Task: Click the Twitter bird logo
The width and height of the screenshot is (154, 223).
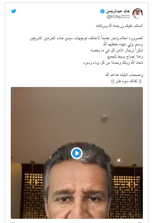Action: pyautogui.click(x=14, y=11)
